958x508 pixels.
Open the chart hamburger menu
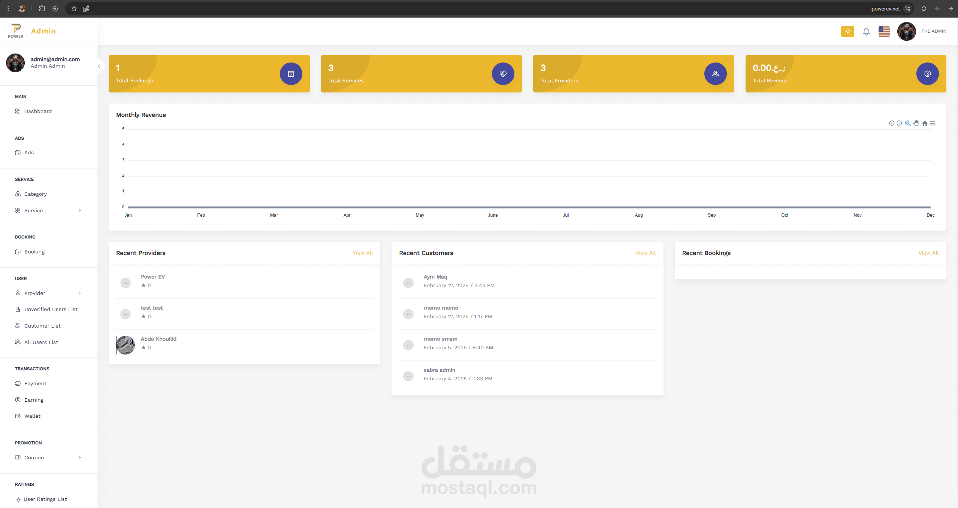[933, 123]
